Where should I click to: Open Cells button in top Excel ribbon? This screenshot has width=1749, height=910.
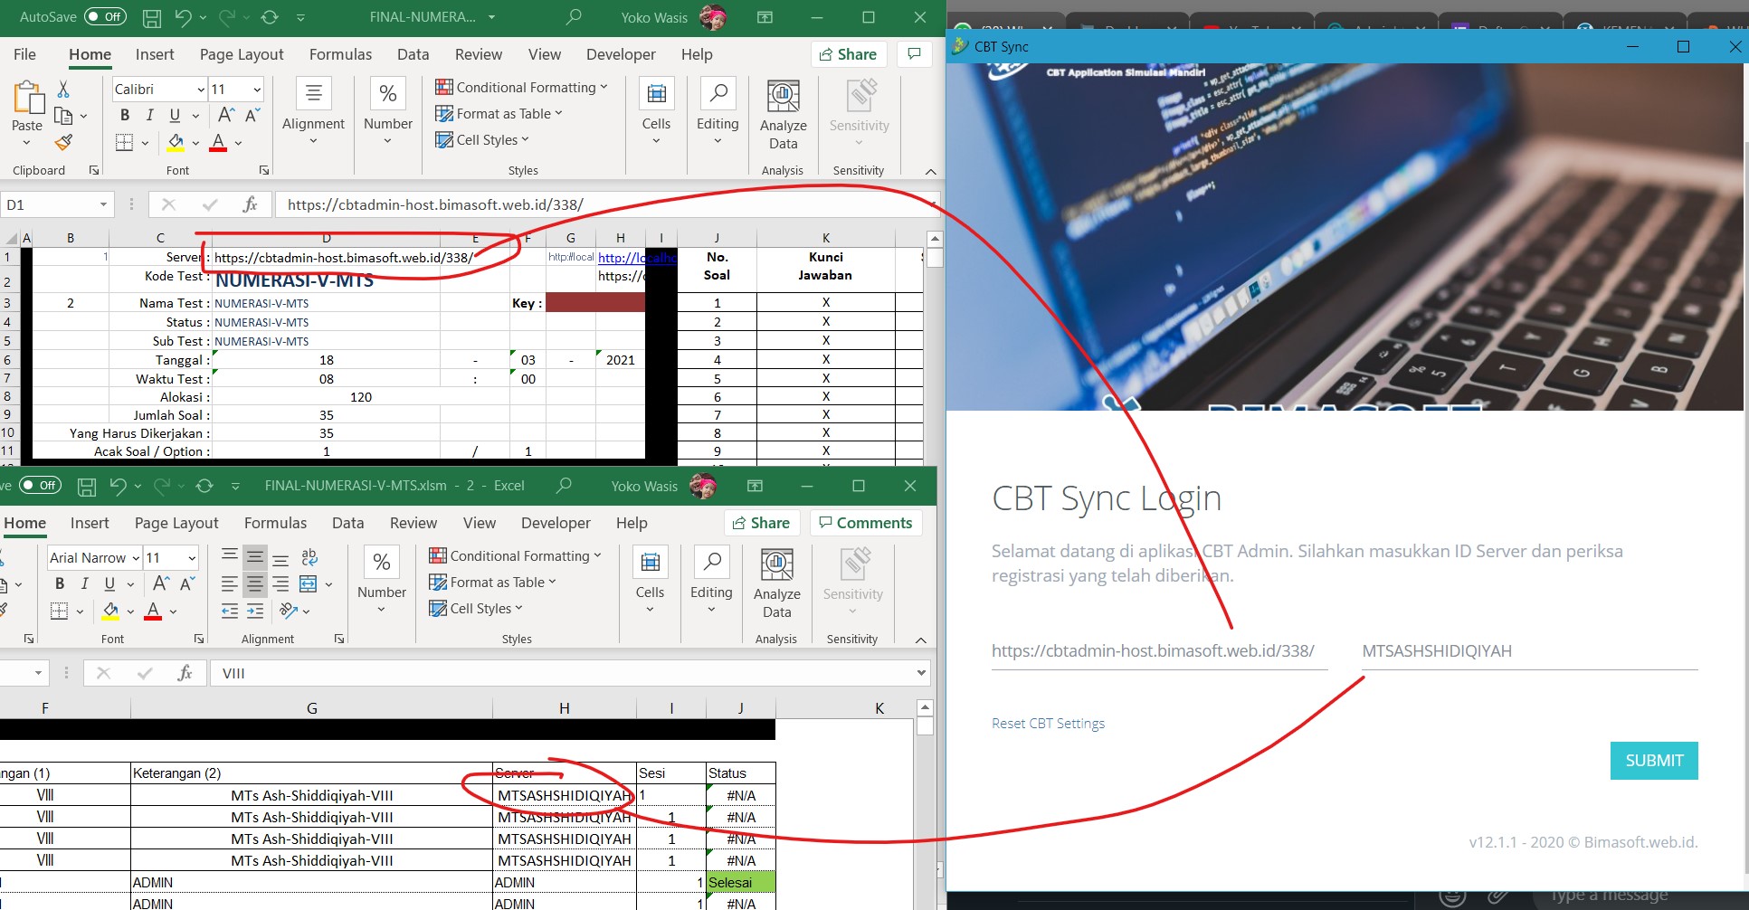[x=656, y=112]
